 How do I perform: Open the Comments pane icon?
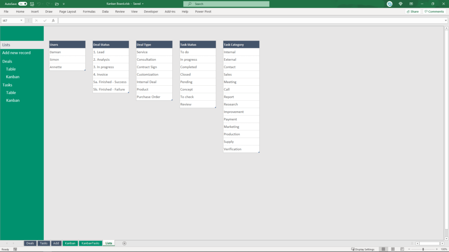[434, 11]
